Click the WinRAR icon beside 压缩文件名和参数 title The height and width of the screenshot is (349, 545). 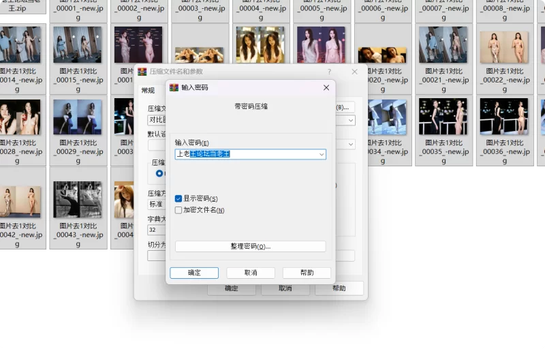(x=142, y=72)
